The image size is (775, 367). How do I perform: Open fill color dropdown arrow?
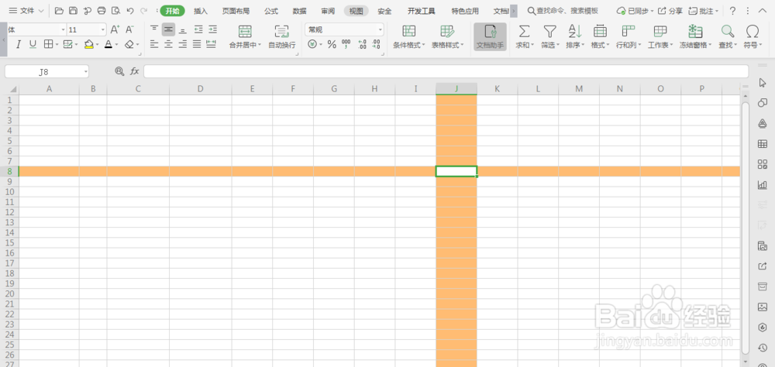(98, 45)
